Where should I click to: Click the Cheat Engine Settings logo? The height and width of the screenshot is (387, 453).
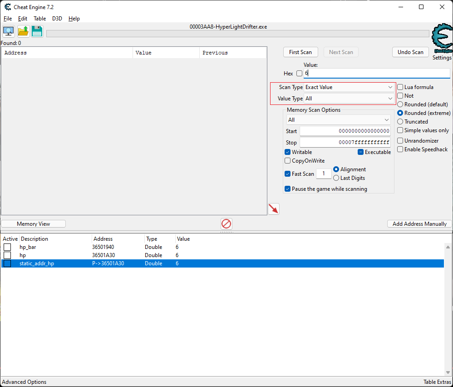pos(441,41)
